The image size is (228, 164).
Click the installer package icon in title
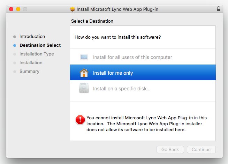pyautogui.click(x=72, y=9)
